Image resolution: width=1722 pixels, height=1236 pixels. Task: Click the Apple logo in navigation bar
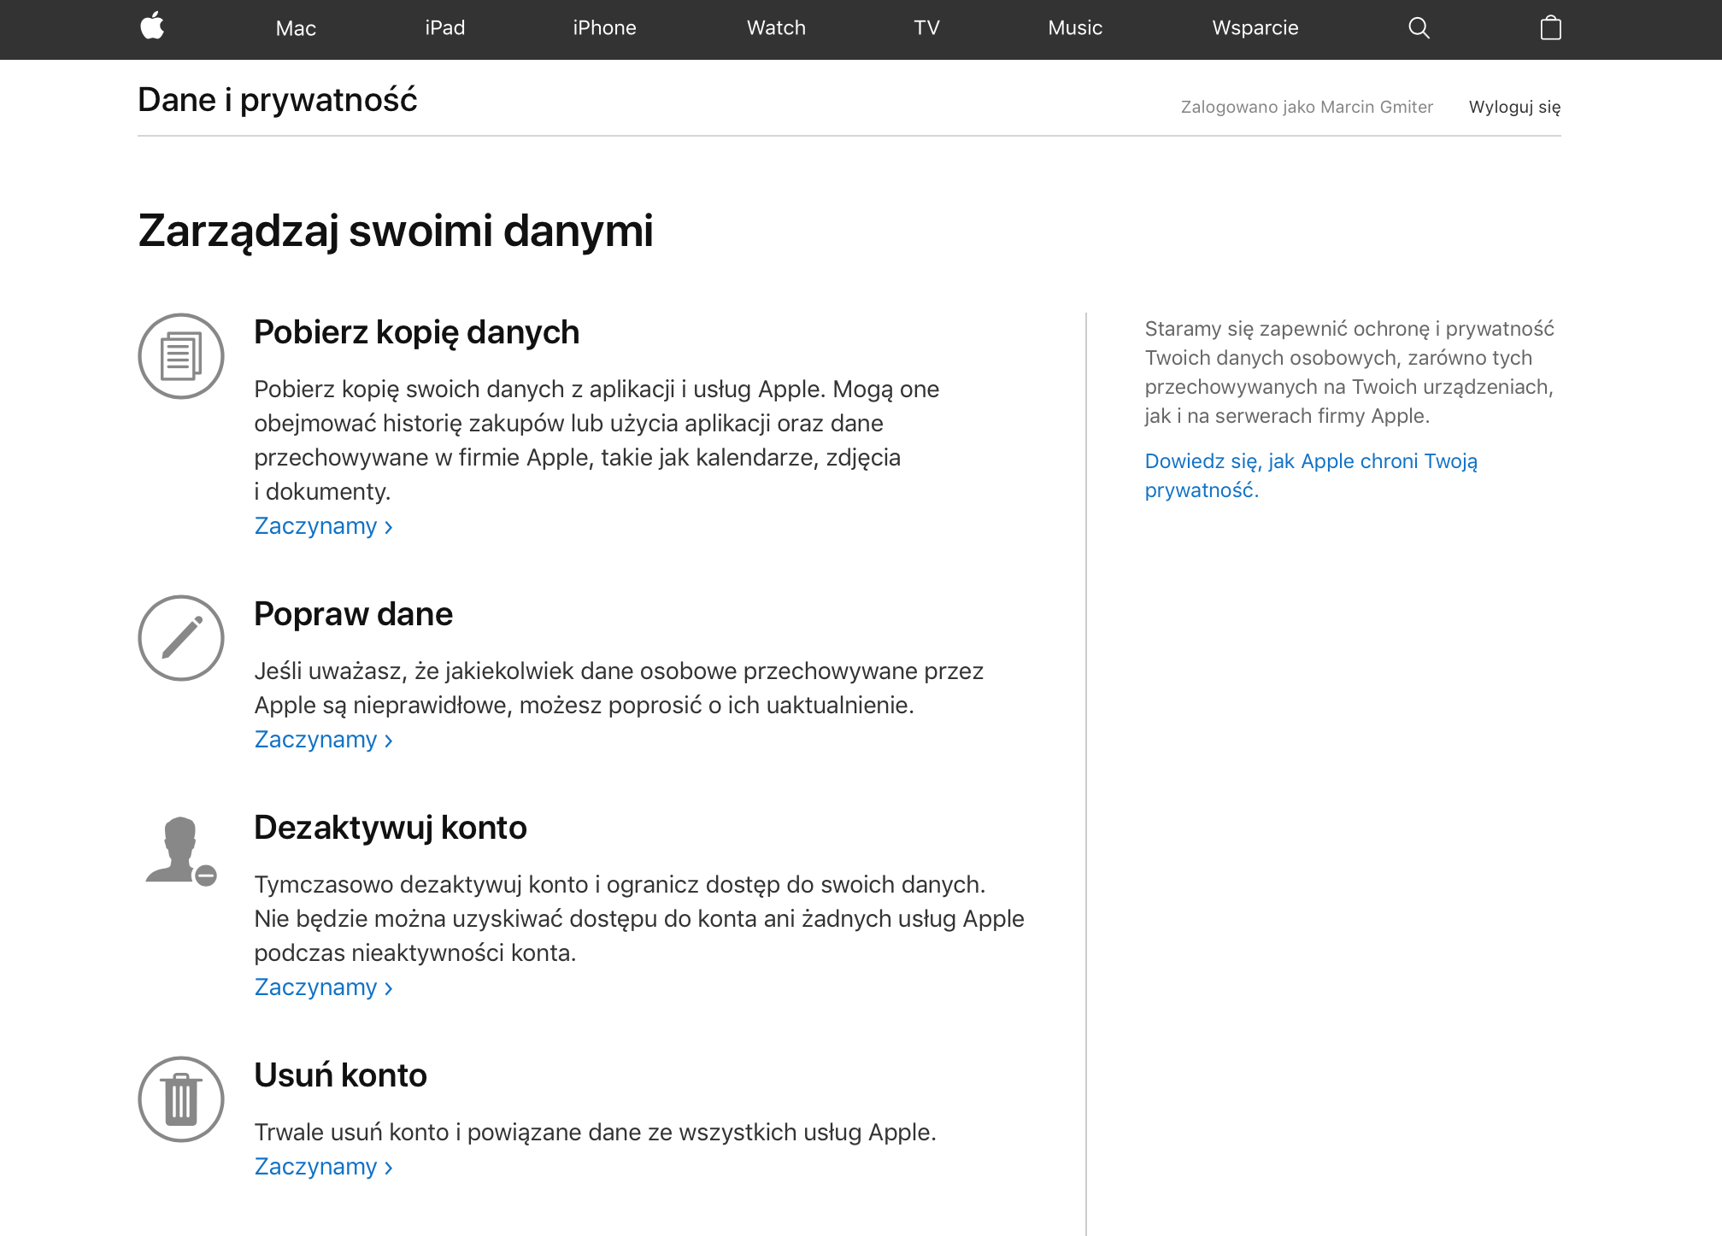tap(152, 26)
